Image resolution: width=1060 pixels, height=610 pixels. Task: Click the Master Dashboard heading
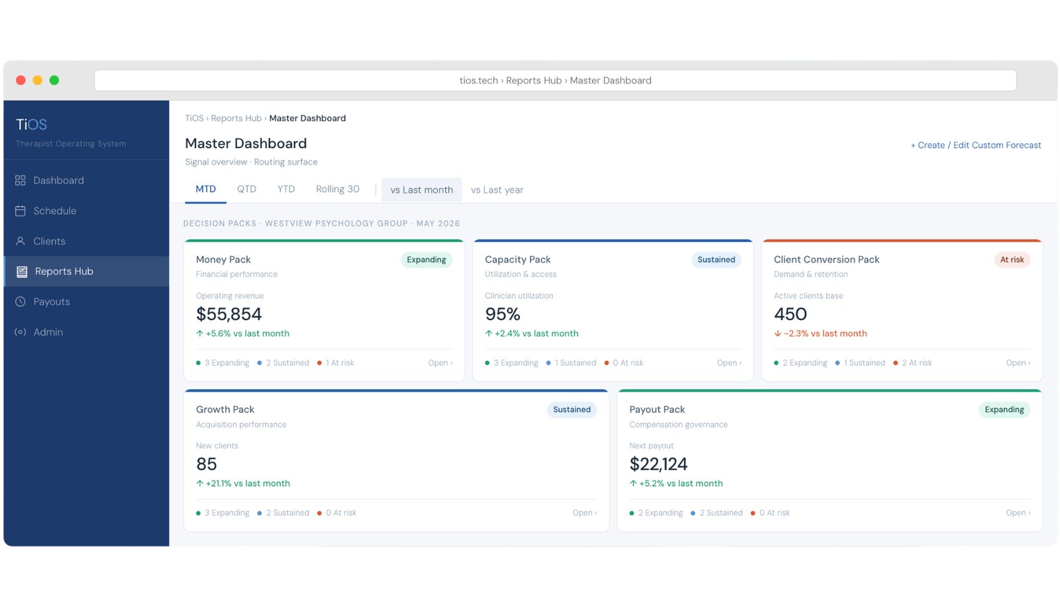point(246,143)
